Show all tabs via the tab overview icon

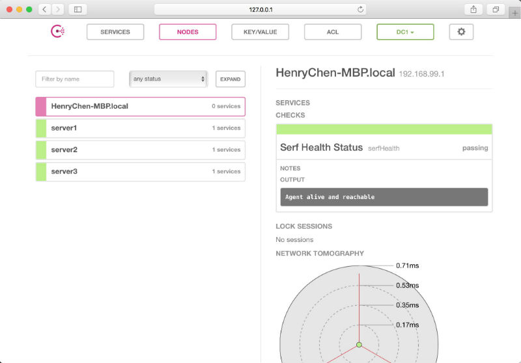coord(496,9)
